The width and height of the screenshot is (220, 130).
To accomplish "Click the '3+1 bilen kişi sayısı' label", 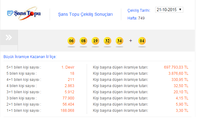I will pos(24,92).
